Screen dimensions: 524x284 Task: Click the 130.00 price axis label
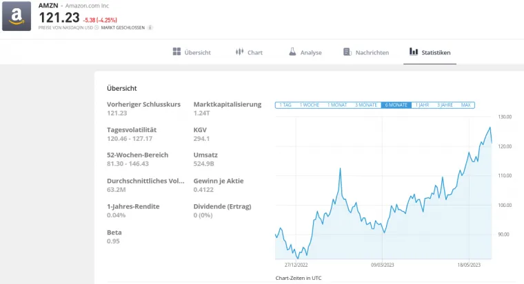pyautogui.click(x=505, y=117)
